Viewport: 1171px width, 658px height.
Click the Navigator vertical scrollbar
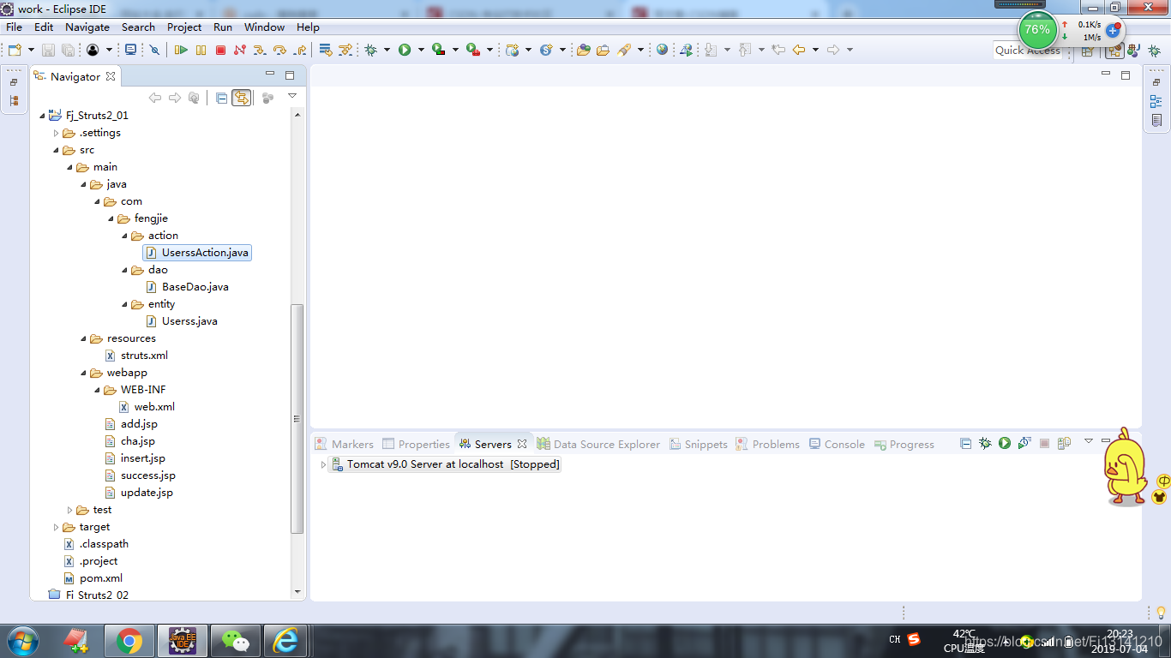297,420
